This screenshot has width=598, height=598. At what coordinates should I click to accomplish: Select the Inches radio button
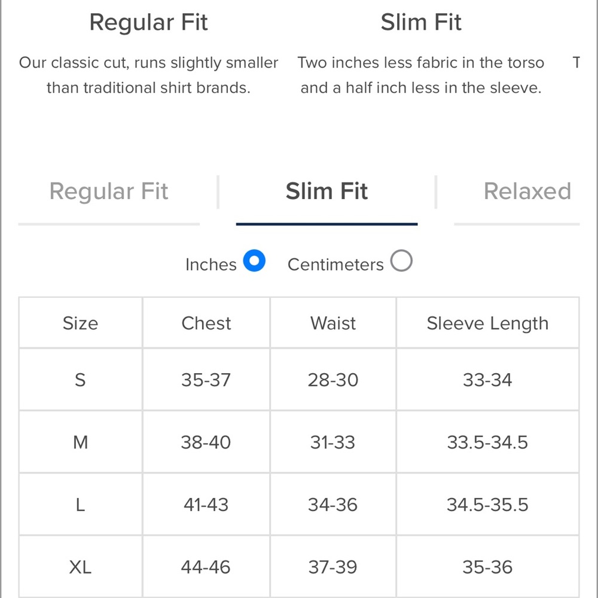(254, 261)
